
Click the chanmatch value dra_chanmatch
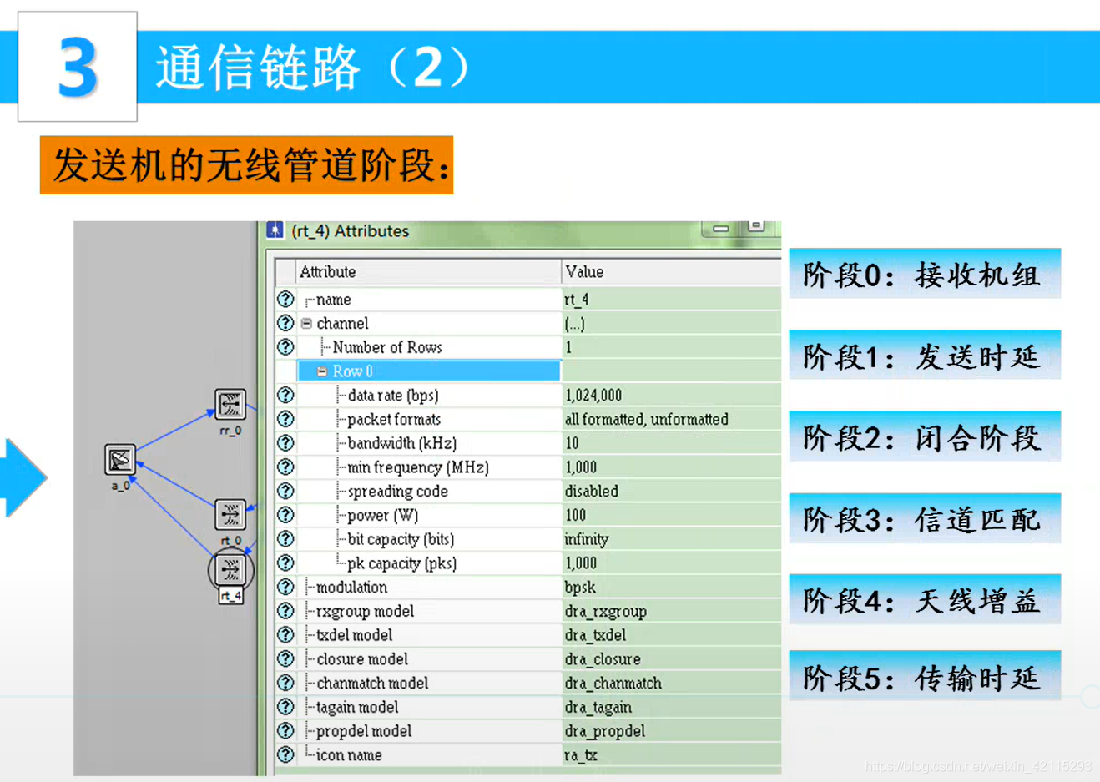click(x=613, y=684)
